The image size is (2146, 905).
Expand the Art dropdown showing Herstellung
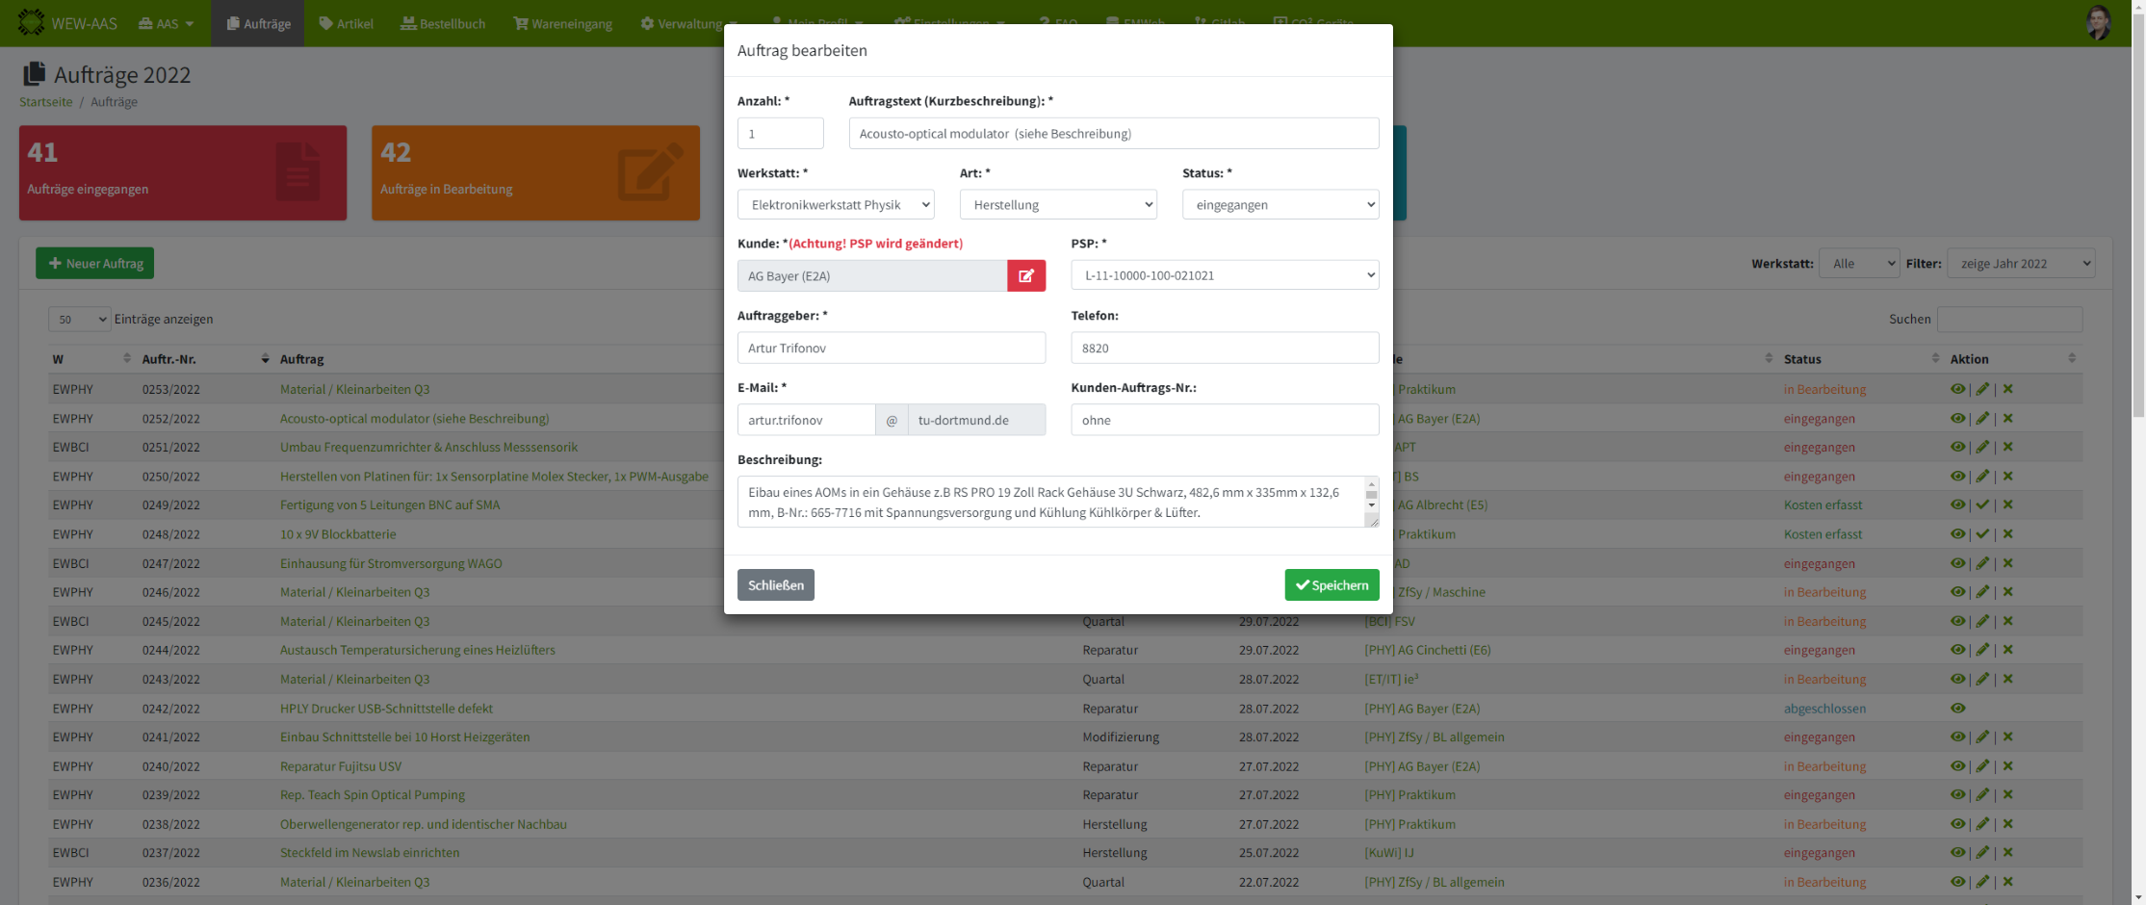[x=1057, y=205]
